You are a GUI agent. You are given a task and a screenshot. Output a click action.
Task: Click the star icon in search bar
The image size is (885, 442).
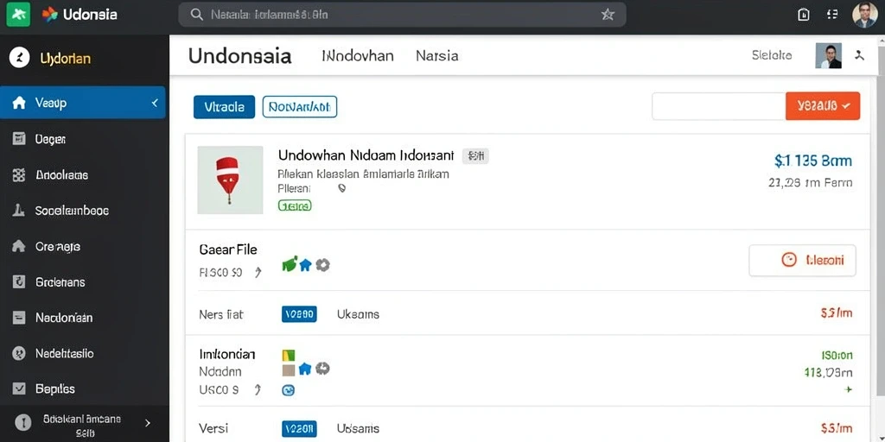(608, 15)
